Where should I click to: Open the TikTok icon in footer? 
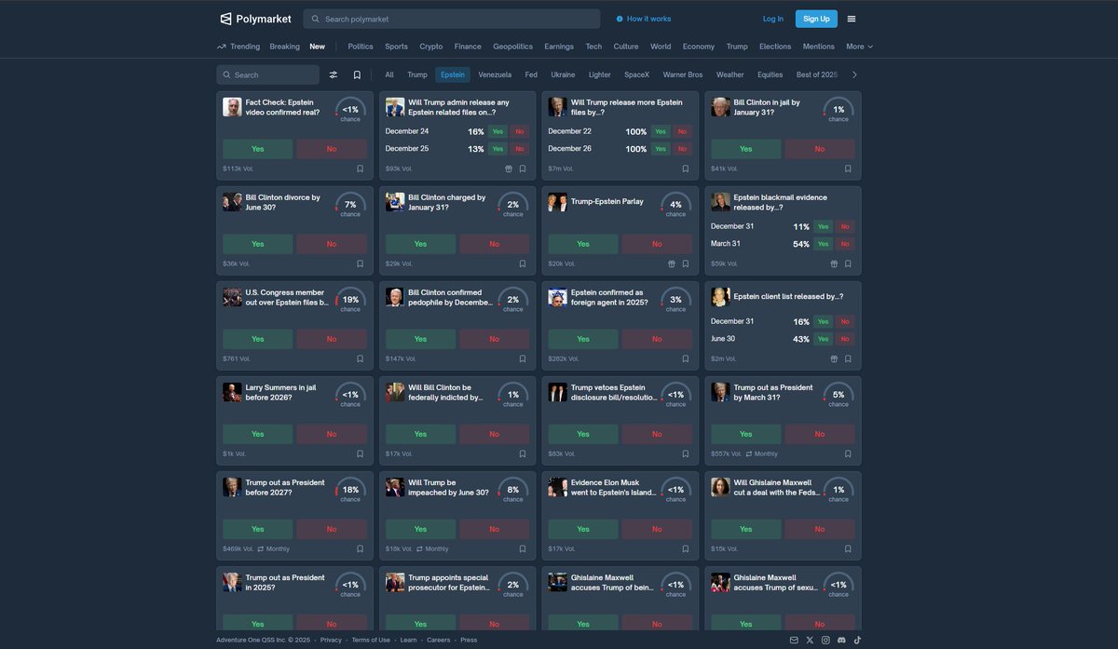857,640
